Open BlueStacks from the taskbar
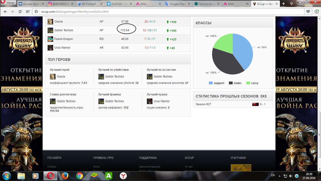This screenshot has width=321, height=181. coord(94,176)
